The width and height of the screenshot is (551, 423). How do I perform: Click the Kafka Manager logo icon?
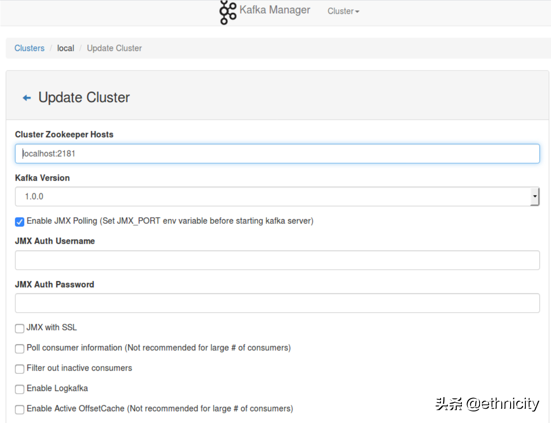[228, 12]
